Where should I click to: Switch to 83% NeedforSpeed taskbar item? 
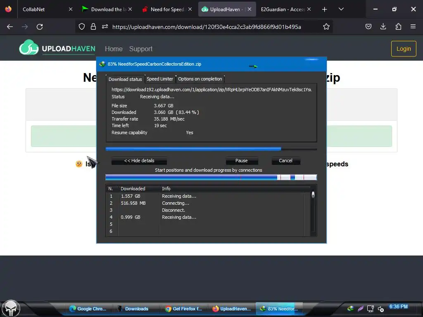coord(279,309)
